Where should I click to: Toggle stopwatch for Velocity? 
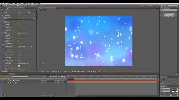[6, 35]
